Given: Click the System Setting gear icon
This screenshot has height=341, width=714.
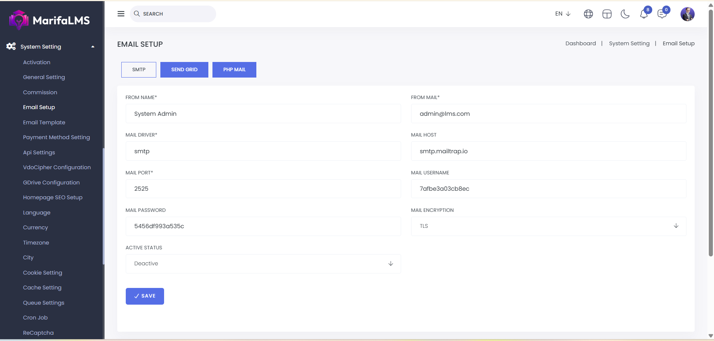Looking at the screenshot, I should tap(11, 46).
